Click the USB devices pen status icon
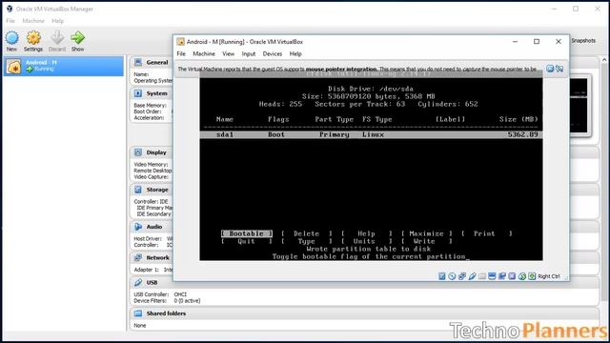610x343 pixels. coord(473,276)
